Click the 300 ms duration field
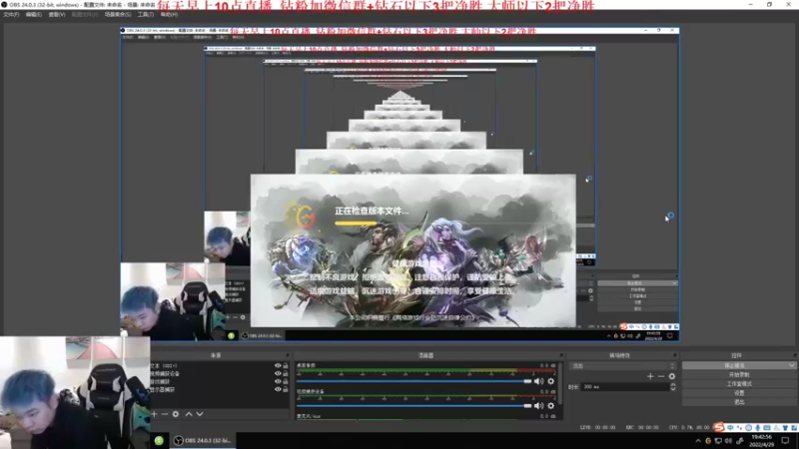Image resolution: width=799 pixels, height=449 pixels. [x=625, y=387]
